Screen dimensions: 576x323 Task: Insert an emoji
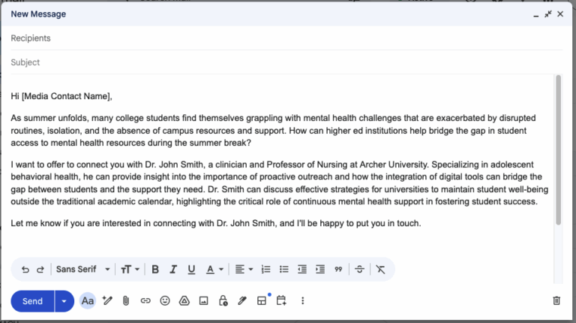click(165, 301)
